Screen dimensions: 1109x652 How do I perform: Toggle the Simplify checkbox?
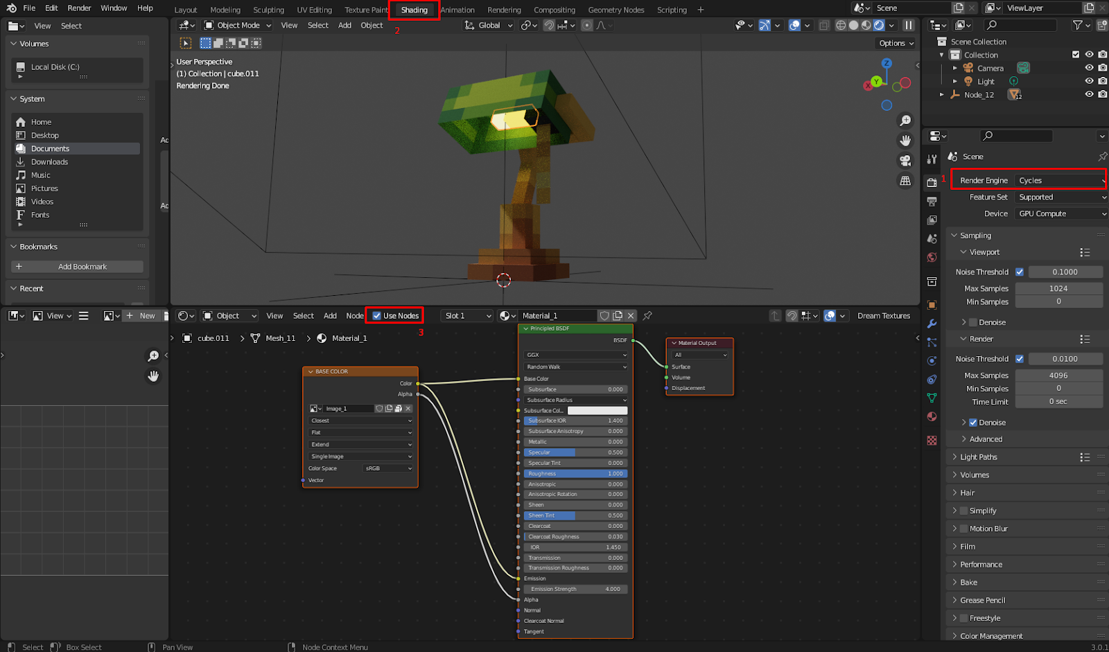963,511
